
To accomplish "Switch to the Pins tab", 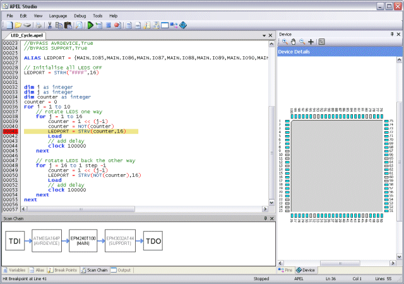I will [286, 270].
